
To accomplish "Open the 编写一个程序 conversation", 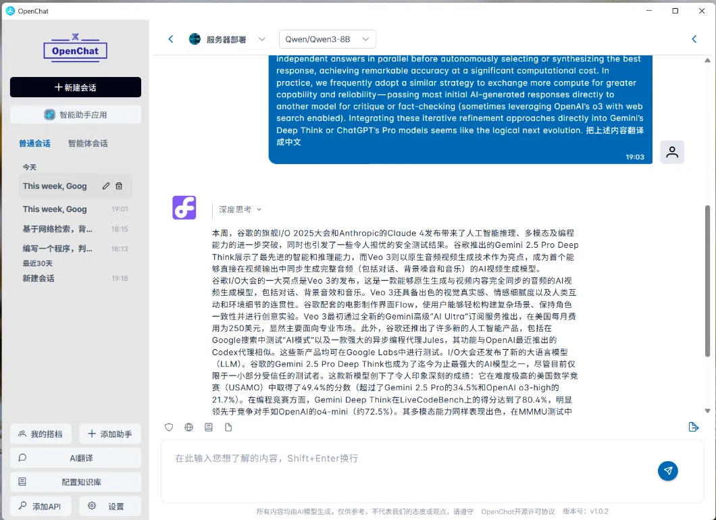I will [76, 249].
